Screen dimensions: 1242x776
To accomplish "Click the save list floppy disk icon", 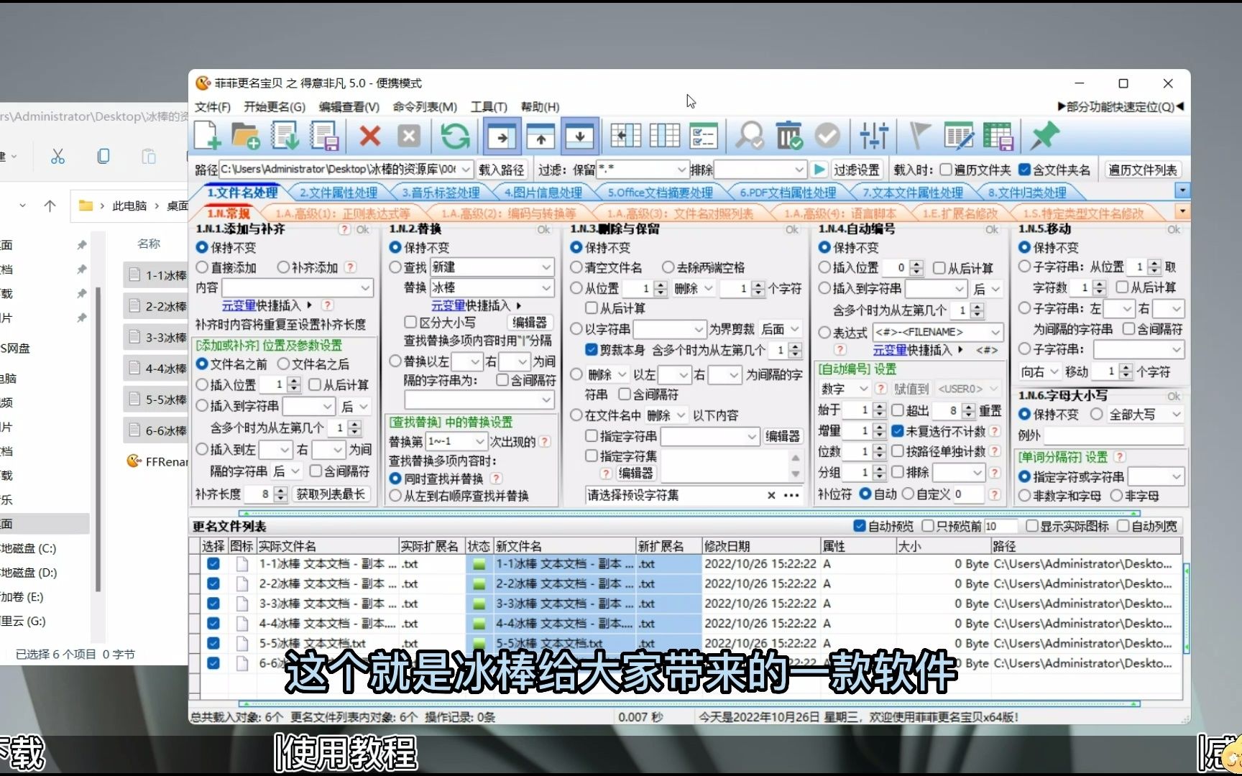I will 325,136.
